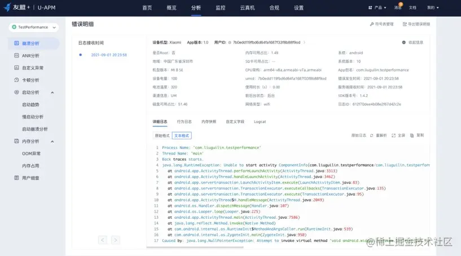
Task: Go to next page of log times
Action: pos(116,240)
